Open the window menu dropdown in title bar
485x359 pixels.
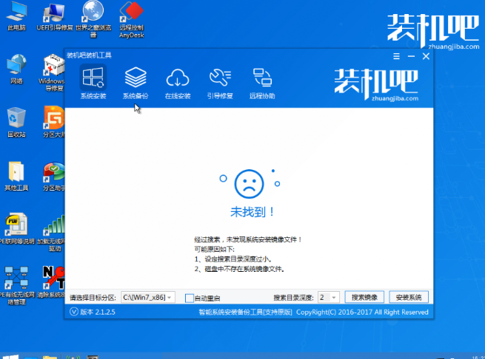coord(396,56)
